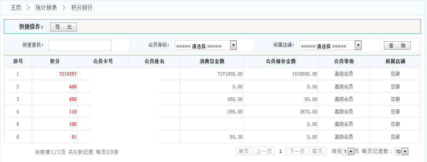Screen dimensions: 427x162
Task: Click the 消费总金额 column header
Action: [x=212, y=62]
